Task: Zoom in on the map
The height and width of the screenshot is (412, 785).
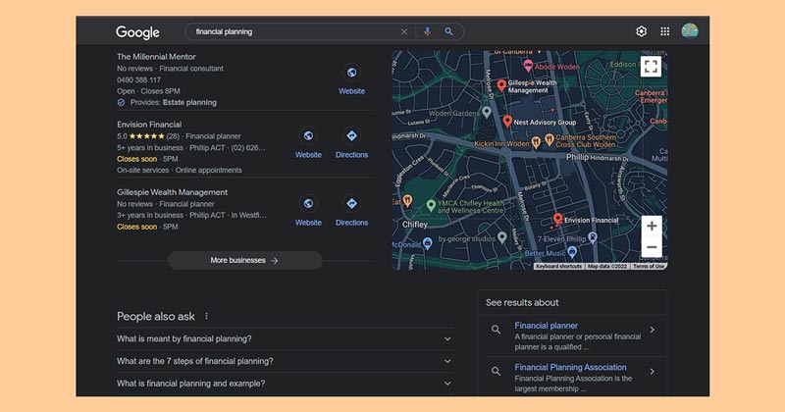Action: tap(652, 227)
